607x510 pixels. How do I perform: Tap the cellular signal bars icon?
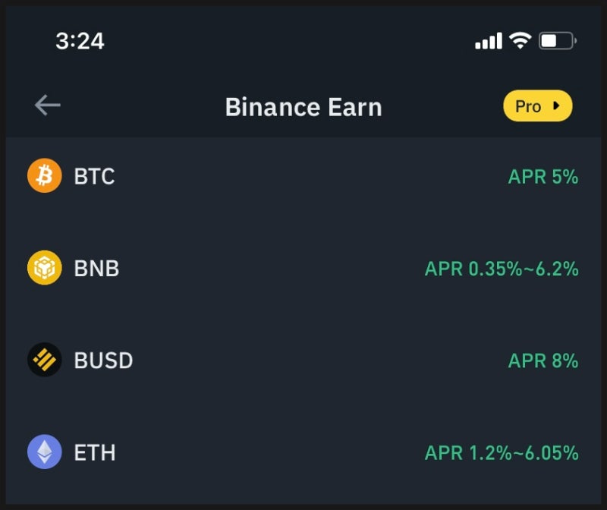[x=489, y=41]
